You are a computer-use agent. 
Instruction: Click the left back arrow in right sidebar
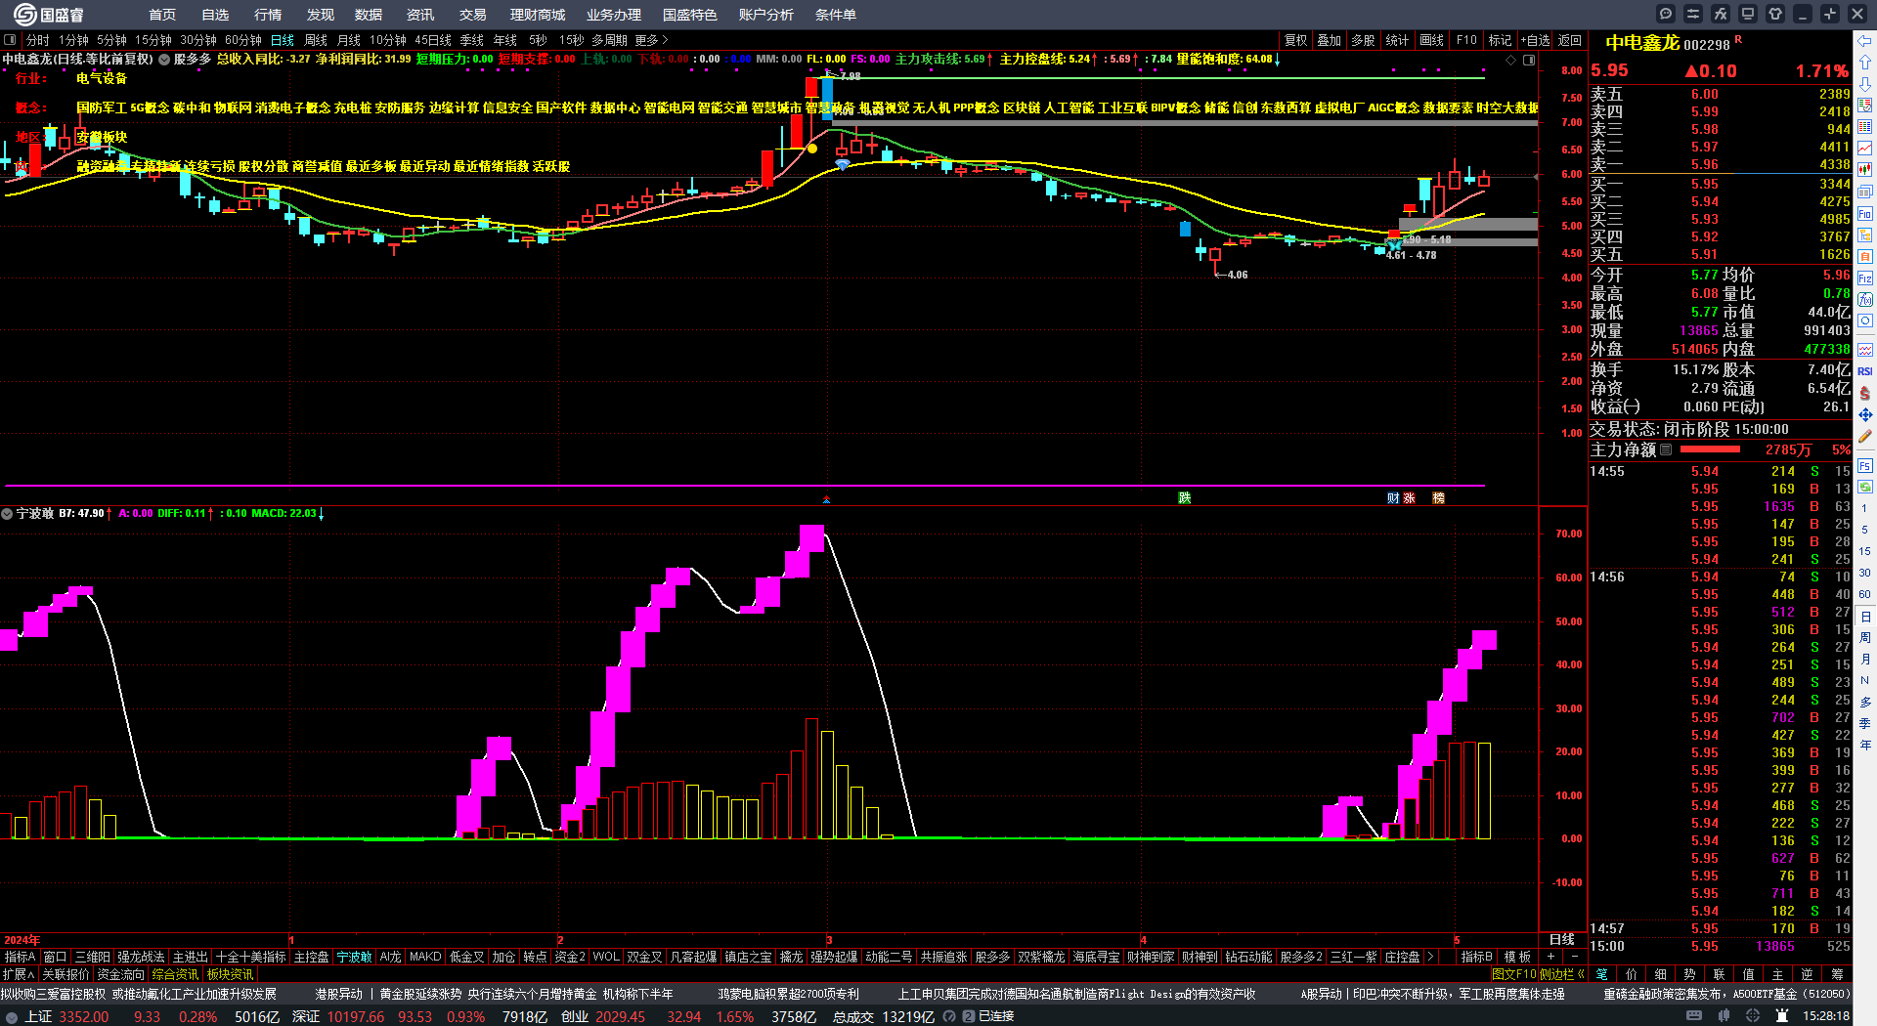pyautogui.click(x=1865, y=41)
